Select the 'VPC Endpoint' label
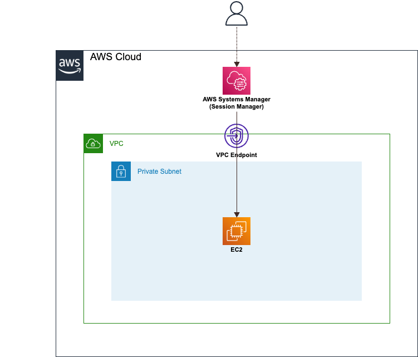Image resolution: width=418 pixels, height=357 pixels. [237, 155]
